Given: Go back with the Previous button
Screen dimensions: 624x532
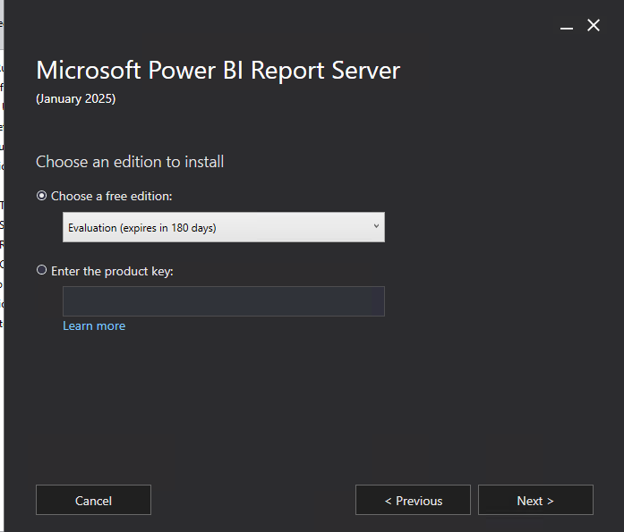Looking at the screenshot, I should [413, 500].
